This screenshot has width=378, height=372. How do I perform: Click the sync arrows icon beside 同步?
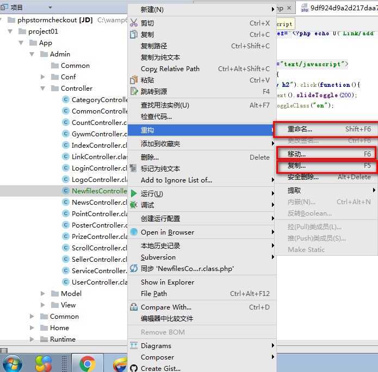[134, 268]
